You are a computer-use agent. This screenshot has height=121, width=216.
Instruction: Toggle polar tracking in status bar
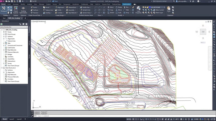(x=146, y=119)
